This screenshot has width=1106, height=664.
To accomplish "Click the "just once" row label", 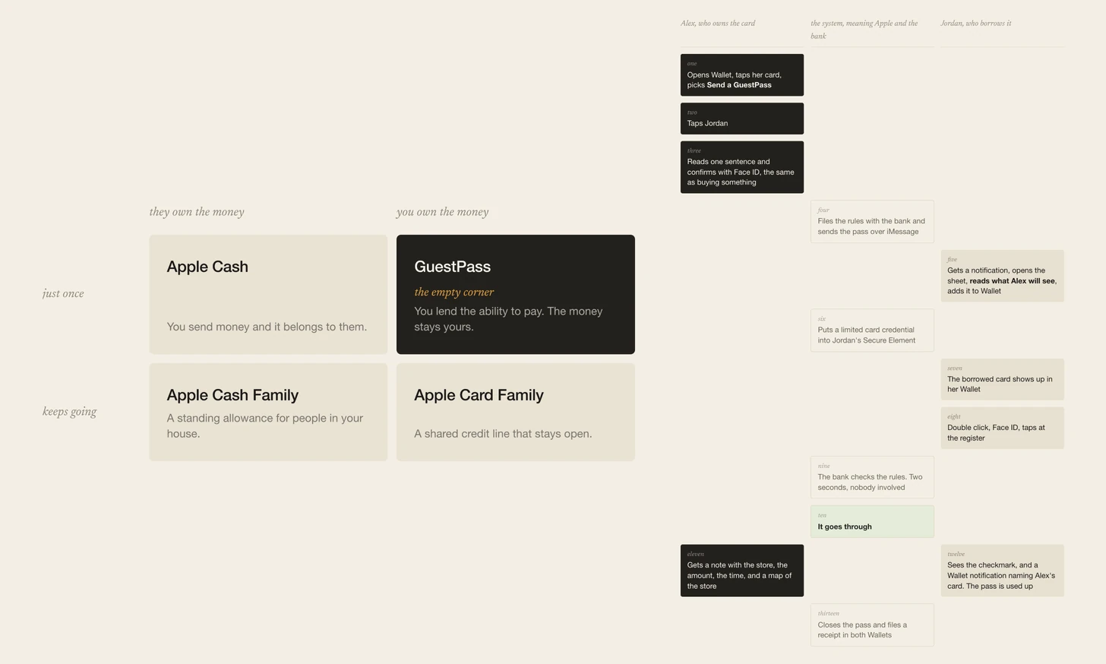I will tap(63, 293).
